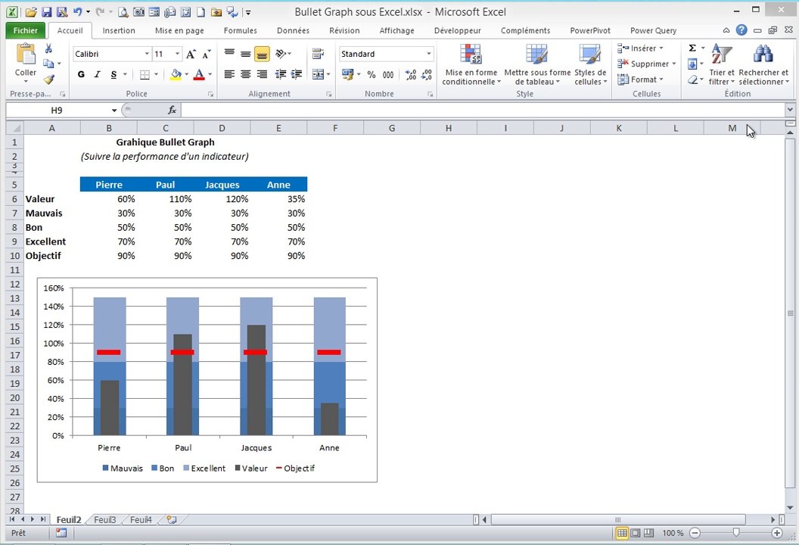This screenshot has width=799, height=545.
Task: Switch to the Données ribbon tab
Action: (x=293, y=30)
